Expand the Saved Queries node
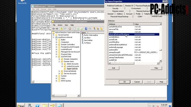 pos(53,35)
